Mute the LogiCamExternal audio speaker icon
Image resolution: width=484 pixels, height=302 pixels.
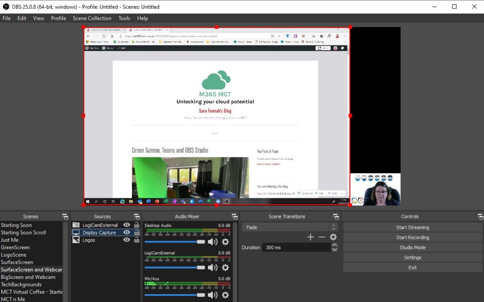(x=212, y=267)
